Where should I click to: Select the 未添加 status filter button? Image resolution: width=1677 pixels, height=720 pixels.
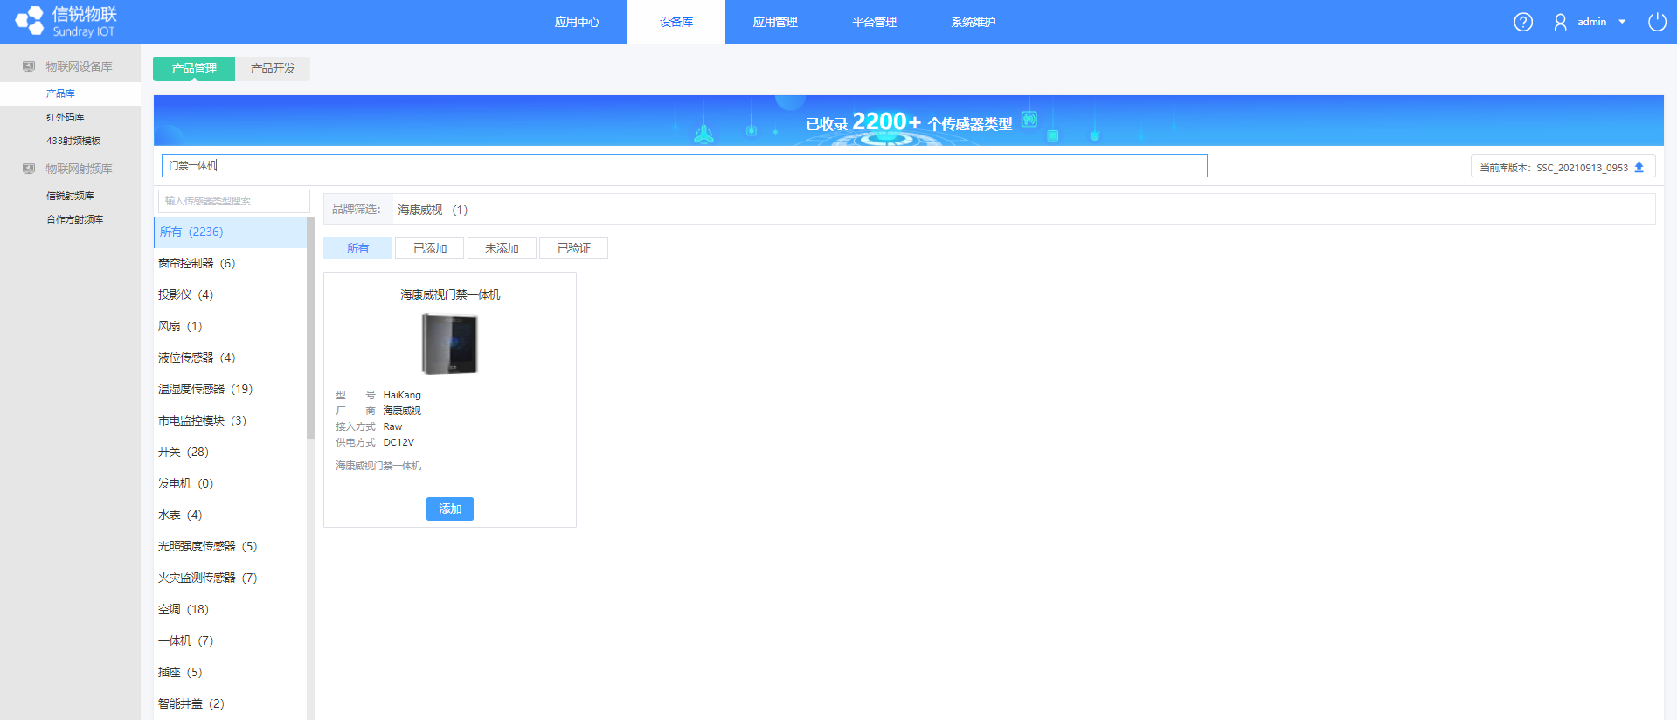502,248
